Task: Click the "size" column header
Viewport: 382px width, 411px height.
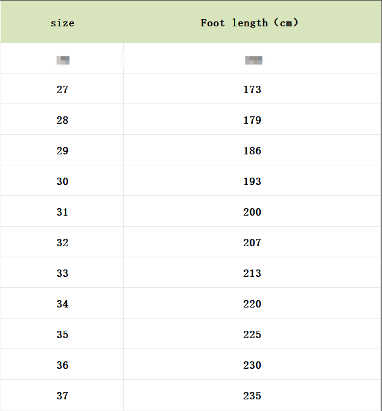Action: [62, 23]
